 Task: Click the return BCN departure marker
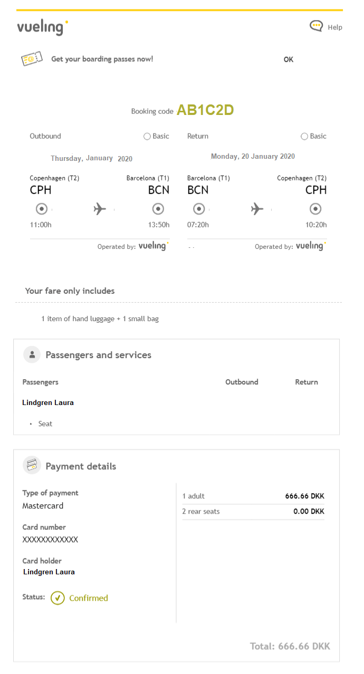[x=199, y=209]
